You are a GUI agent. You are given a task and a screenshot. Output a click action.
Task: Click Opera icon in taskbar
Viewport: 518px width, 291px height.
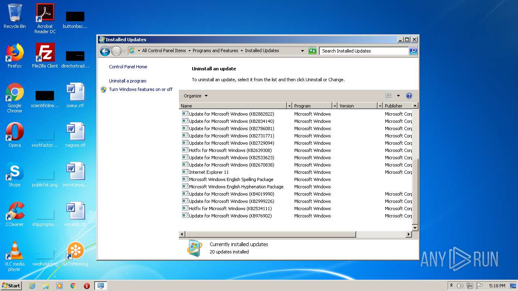click(x=87, y=286)
